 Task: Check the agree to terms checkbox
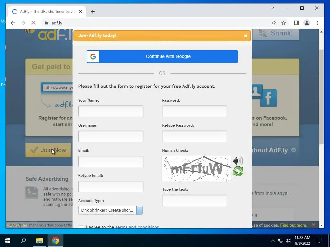tap(81, 227)
